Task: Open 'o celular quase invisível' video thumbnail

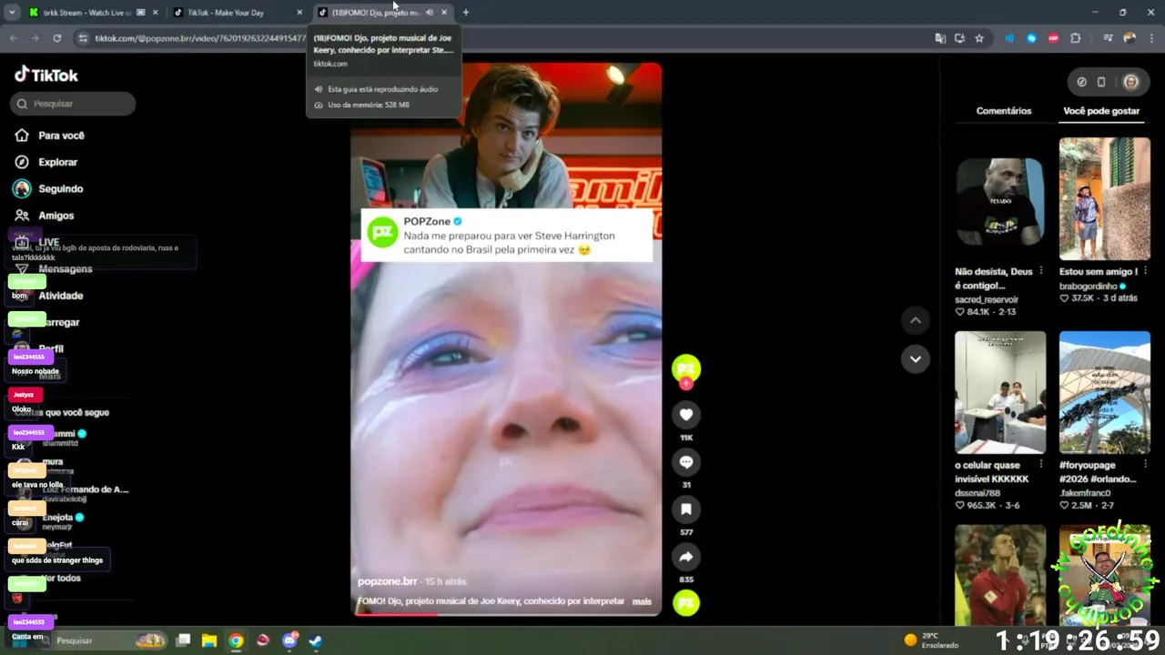Action: coord(1000,392)
